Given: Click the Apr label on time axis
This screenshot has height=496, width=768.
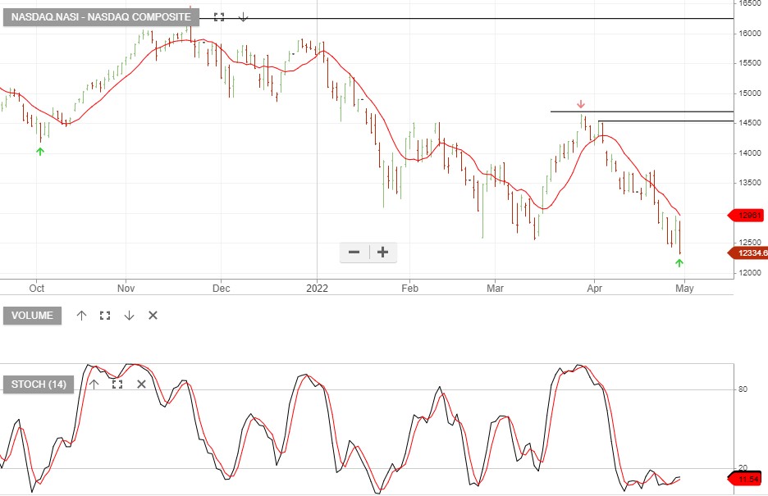Looking at the screenshot, I should coord(595,289).
